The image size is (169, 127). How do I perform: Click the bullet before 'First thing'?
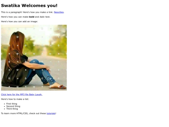4,104
